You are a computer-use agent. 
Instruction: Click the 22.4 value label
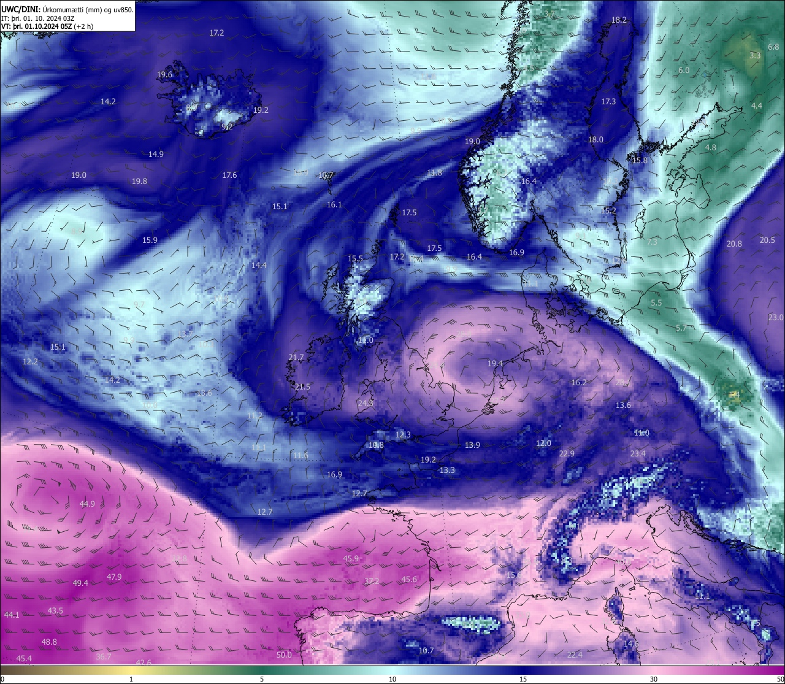575,655
